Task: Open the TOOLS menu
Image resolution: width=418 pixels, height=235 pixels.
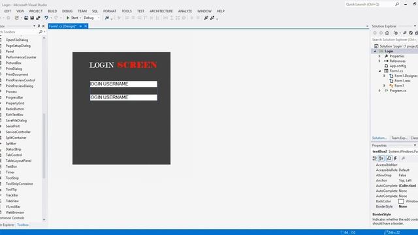Action: point(127,11)
